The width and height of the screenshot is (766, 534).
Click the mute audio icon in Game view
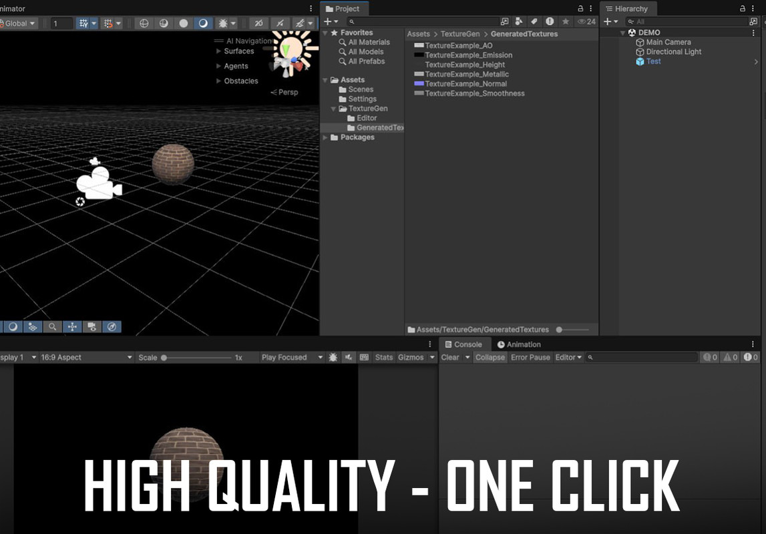point(349,358)
